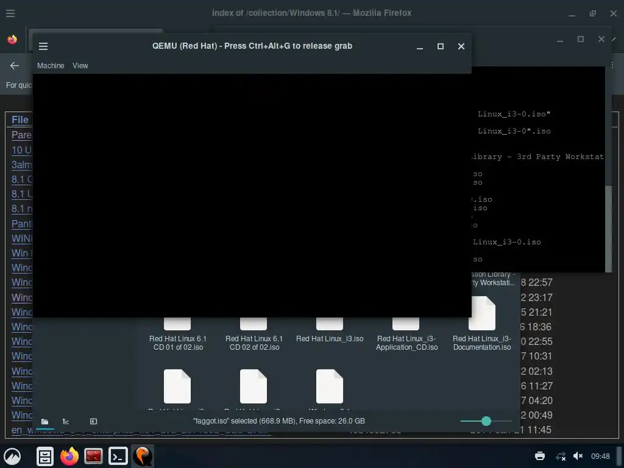Viewport: 624px width, 468px height.
Task: Select the Red Hat Linux_i3.iso file
Action: [x=330, y=339]
